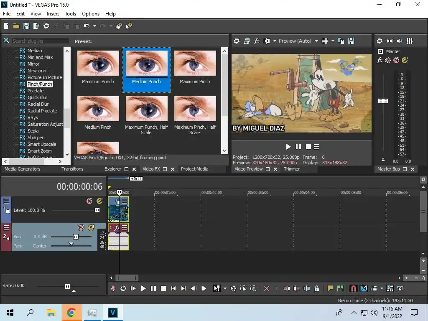Switch to Trimmer tab
428x321 pixels.
(291, 169)
